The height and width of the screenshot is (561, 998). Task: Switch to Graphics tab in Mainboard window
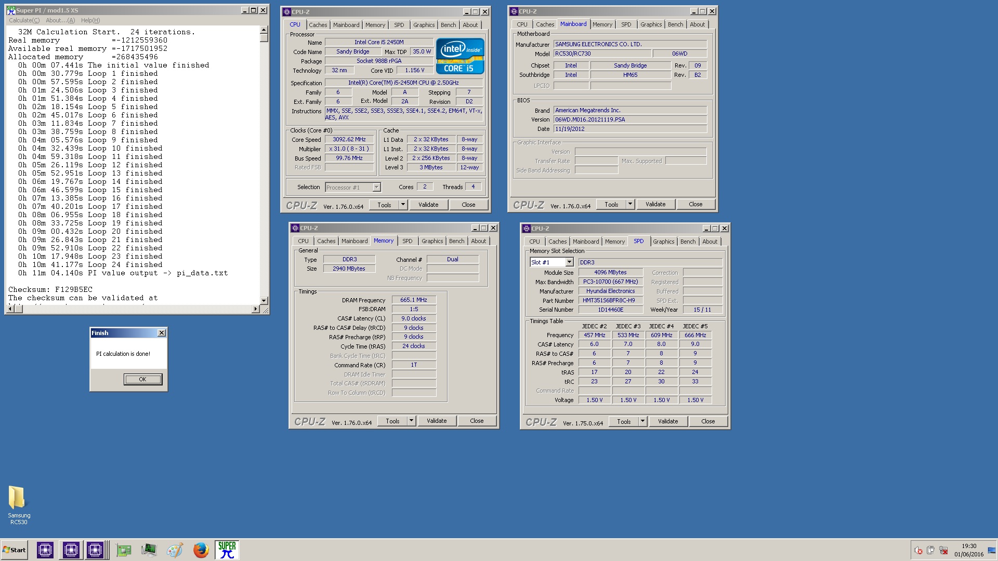coord(651,24)
